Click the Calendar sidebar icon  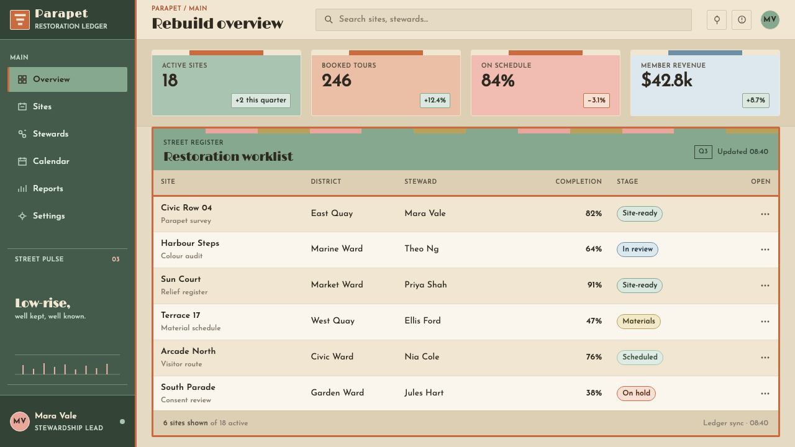point(22,161)
